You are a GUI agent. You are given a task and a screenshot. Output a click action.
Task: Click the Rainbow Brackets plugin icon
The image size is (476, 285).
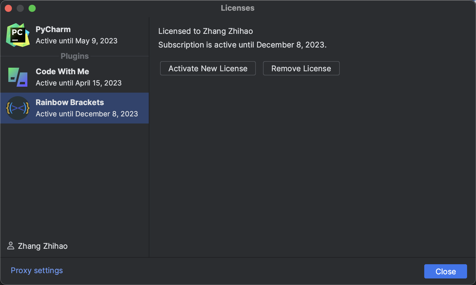18,108
